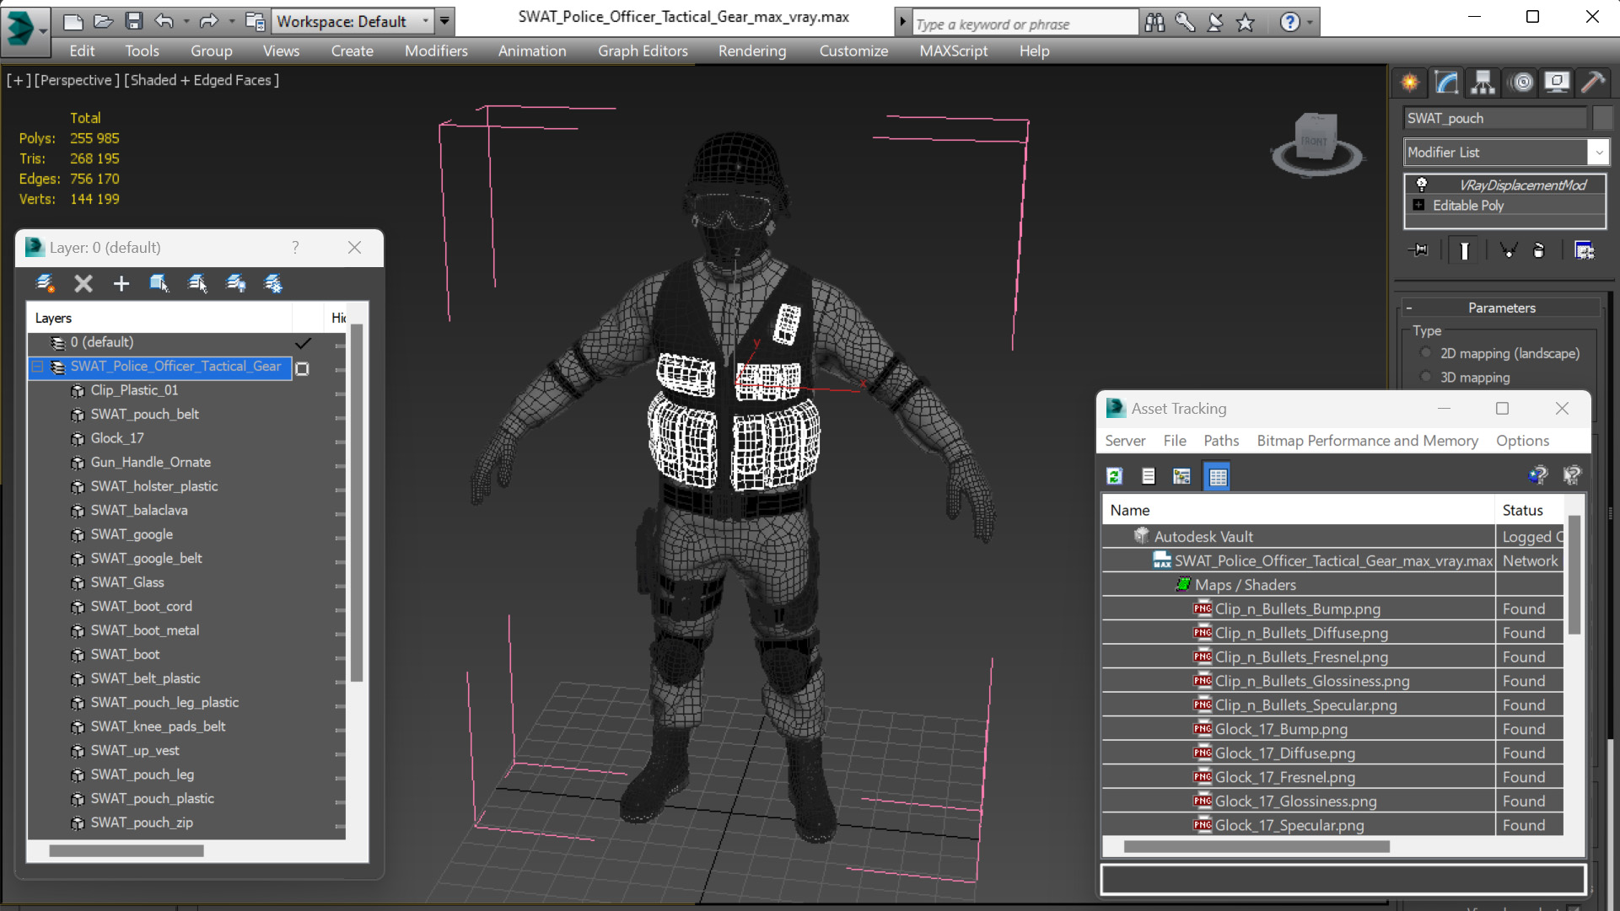
Task: Open the Motion command panel
Action: click(x=1522, y=83)
